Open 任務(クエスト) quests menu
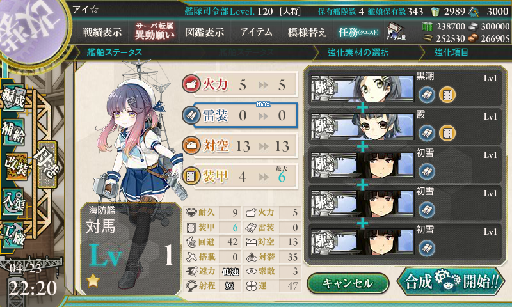 tap(358, 32)
